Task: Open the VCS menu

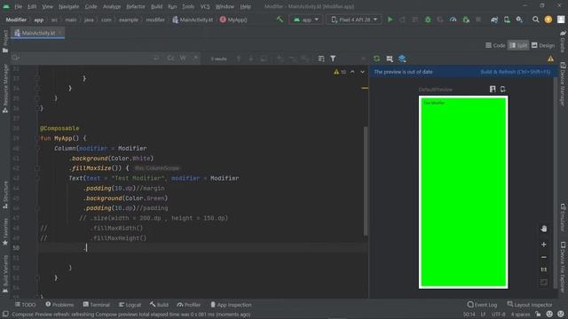Action: (x=205, y=6)
